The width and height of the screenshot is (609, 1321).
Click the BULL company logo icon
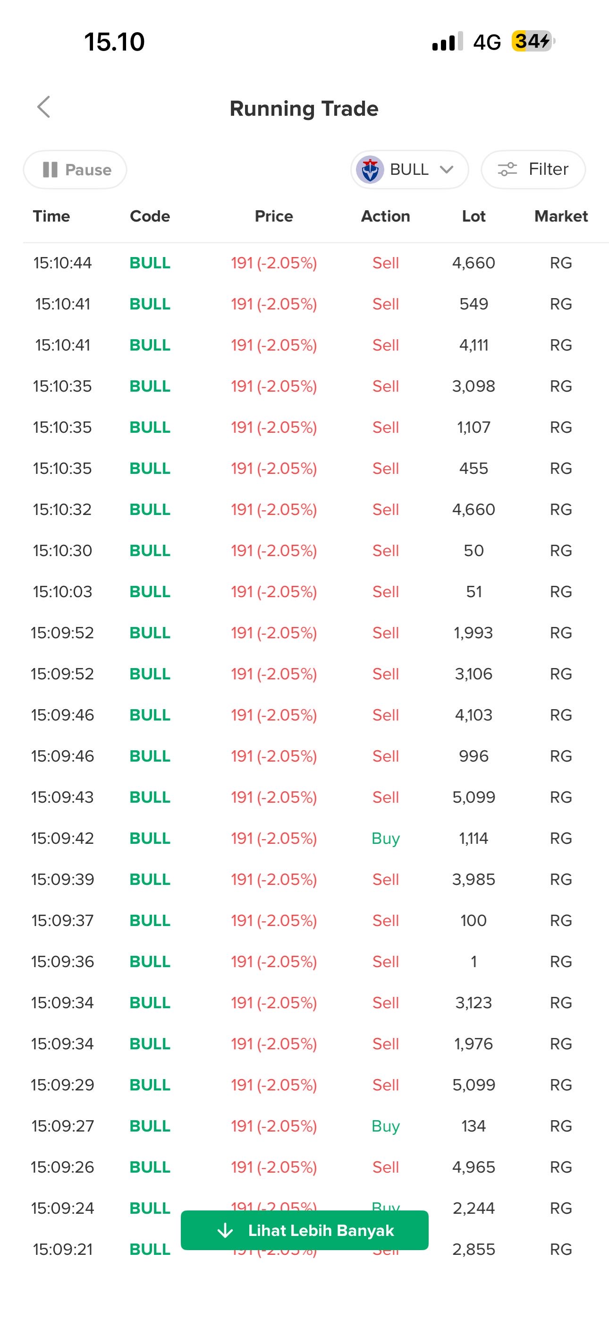click(370, 170)
